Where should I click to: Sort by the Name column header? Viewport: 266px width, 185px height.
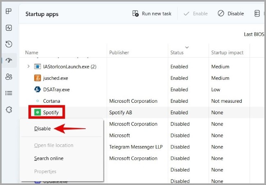[x=32, y=53]
